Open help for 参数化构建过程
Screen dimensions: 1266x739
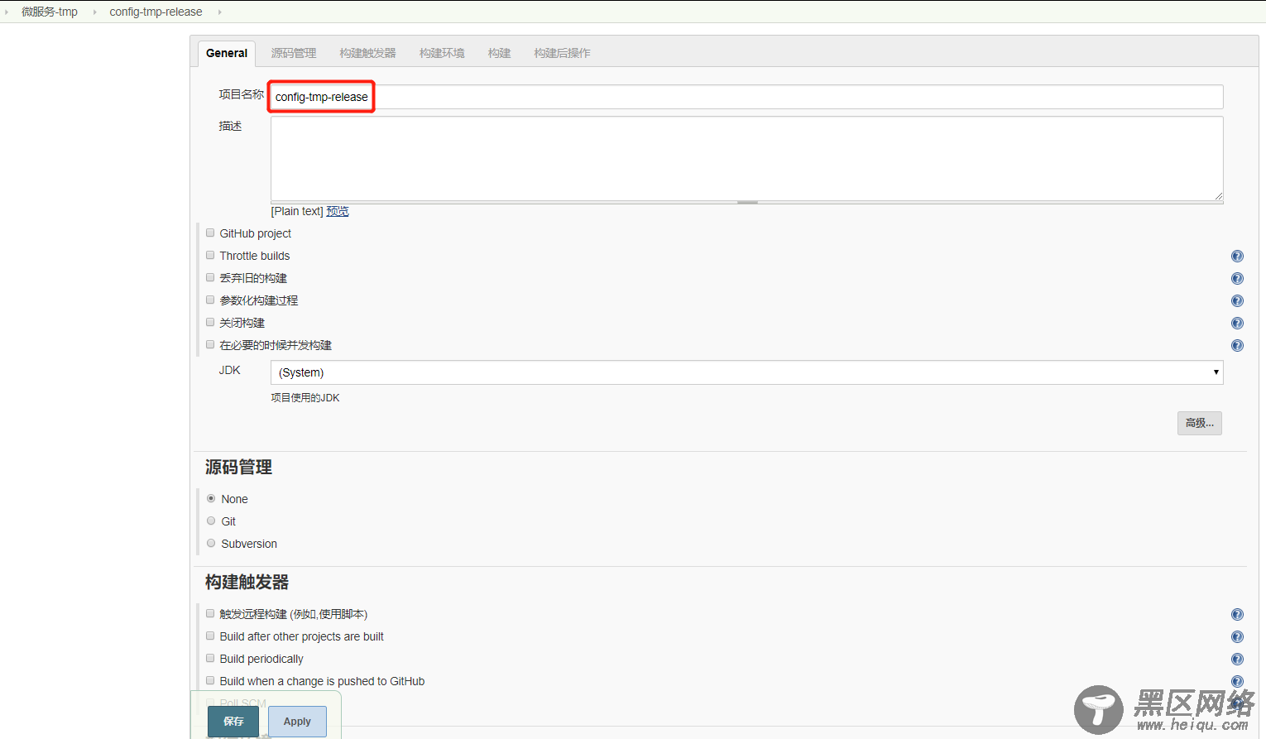pyautogui.click(x=1237, y=301)
